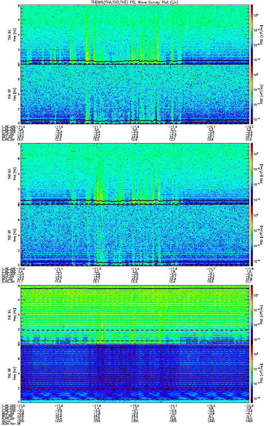266x426 pixels.
Task: Click the 1200 time tick label
Action: click(x=21, y=421)
